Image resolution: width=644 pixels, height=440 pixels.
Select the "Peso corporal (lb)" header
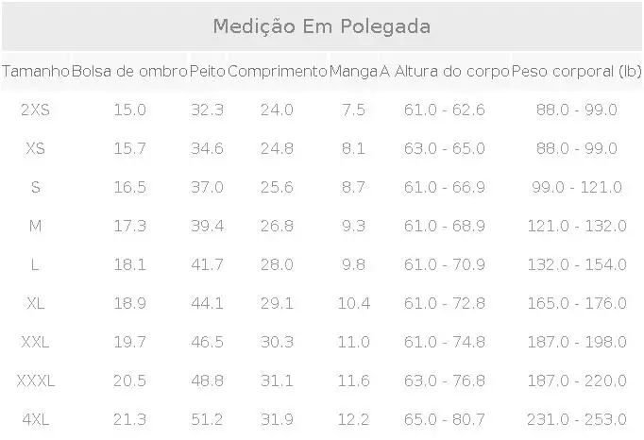[x=576, y=71]
